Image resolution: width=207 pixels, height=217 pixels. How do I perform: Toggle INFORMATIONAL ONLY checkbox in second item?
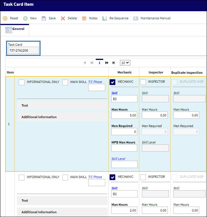[22, 178]
